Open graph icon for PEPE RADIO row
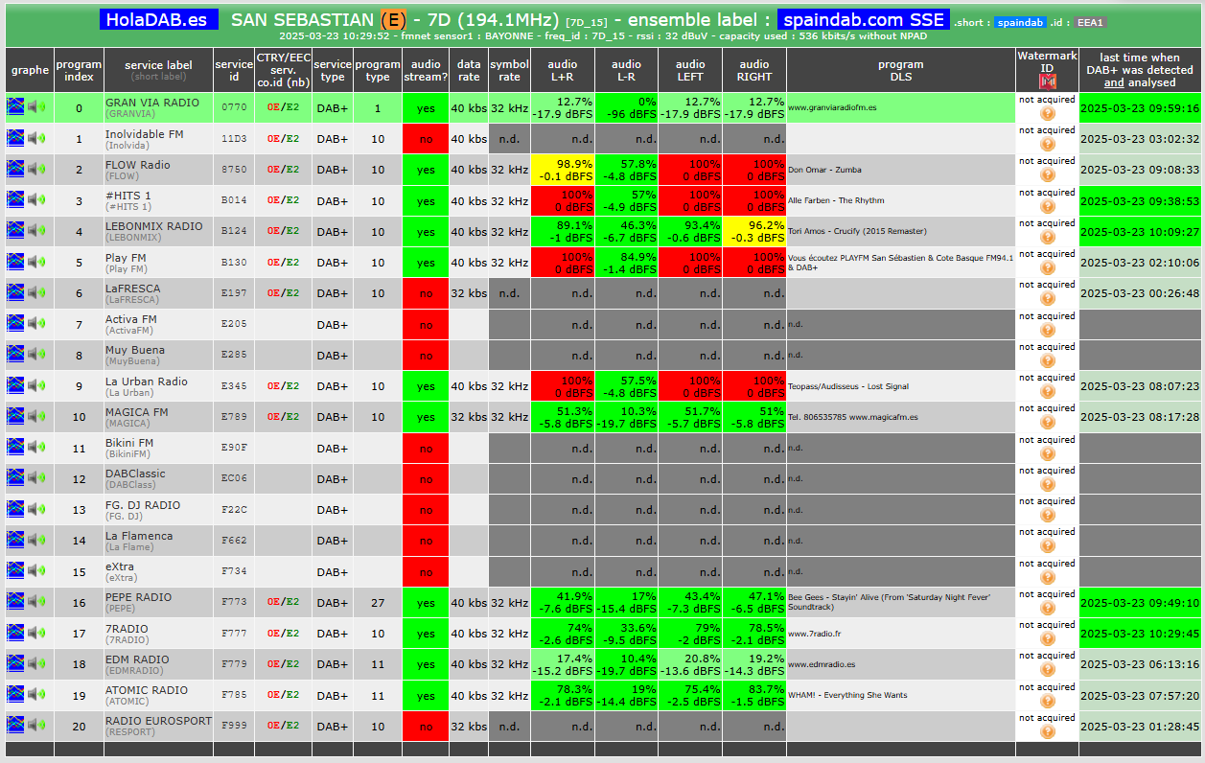 point(15,601)
